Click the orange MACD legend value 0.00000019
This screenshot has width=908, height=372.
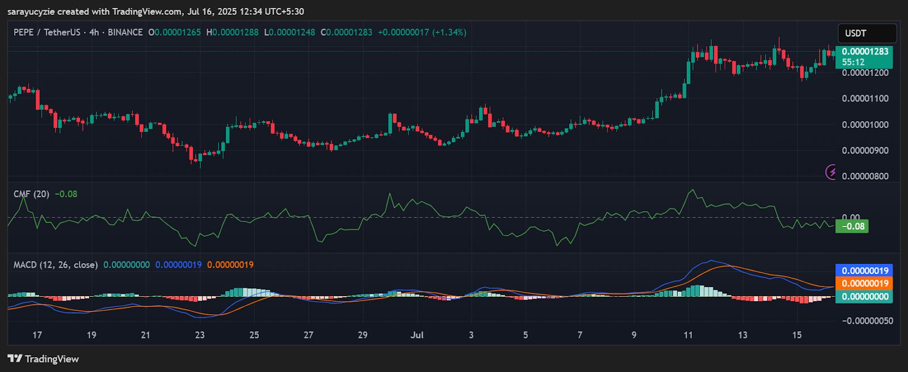click(230, 264)
